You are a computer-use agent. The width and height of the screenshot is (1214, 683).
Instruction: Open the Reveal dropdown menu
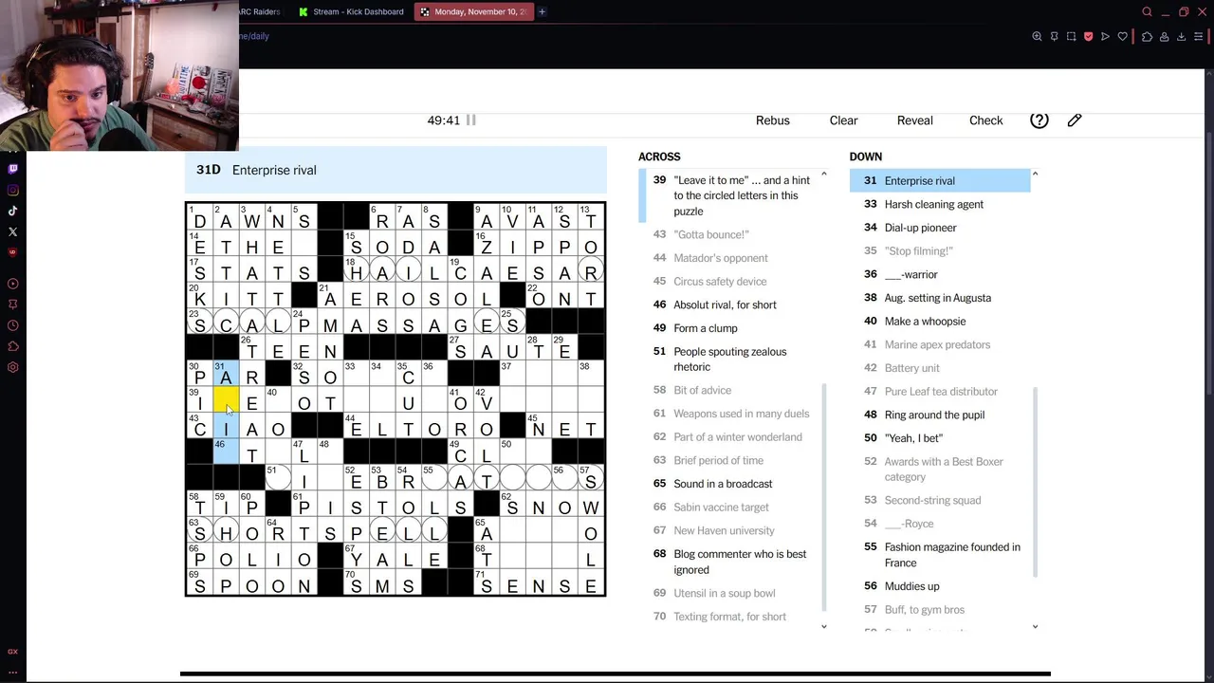pyautogui.click(x=915, y=120)
